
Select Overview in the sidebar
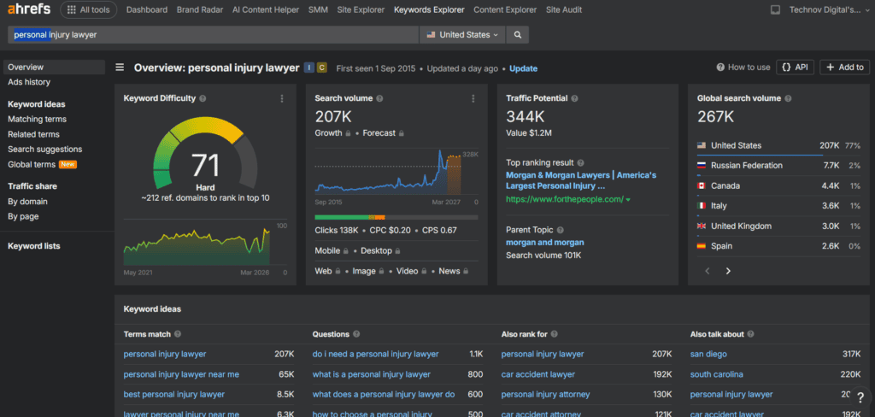click(54, 67)
